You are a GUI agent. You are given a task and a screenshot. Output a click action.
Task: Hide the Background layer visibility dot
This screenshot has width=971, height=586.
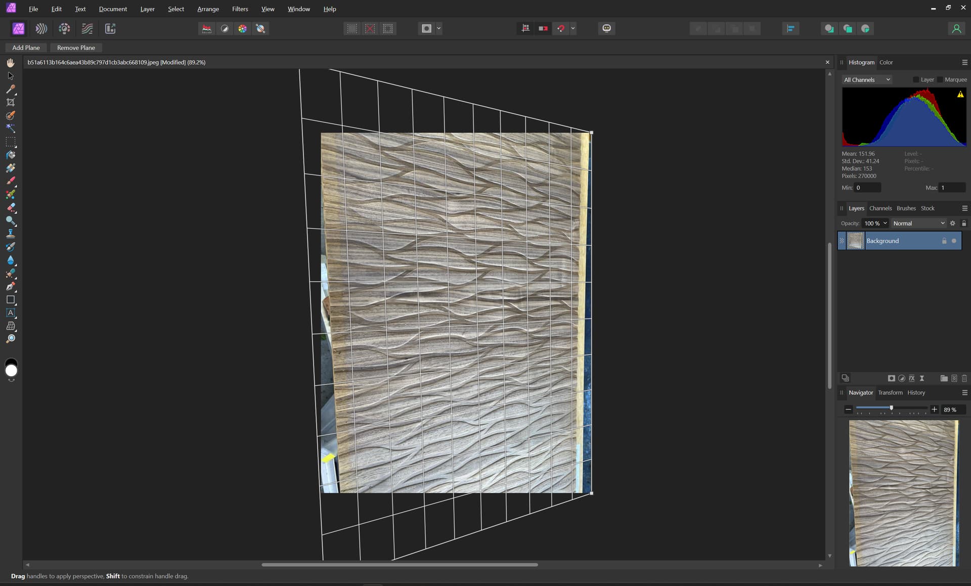954,241
